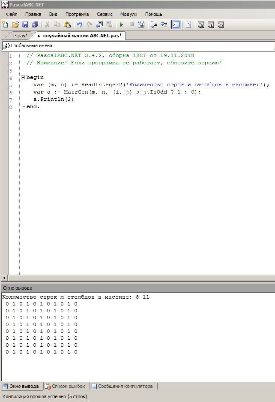Click the version comment on line 1

(x=111, y=55)
